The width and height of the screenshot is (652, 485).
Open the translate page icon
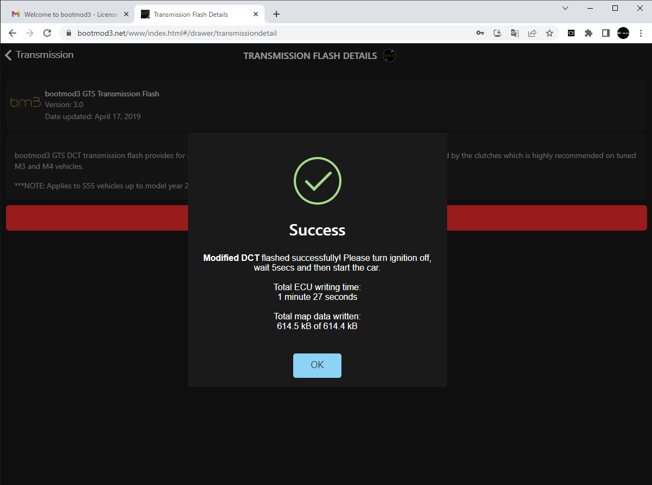pos(515,33)
